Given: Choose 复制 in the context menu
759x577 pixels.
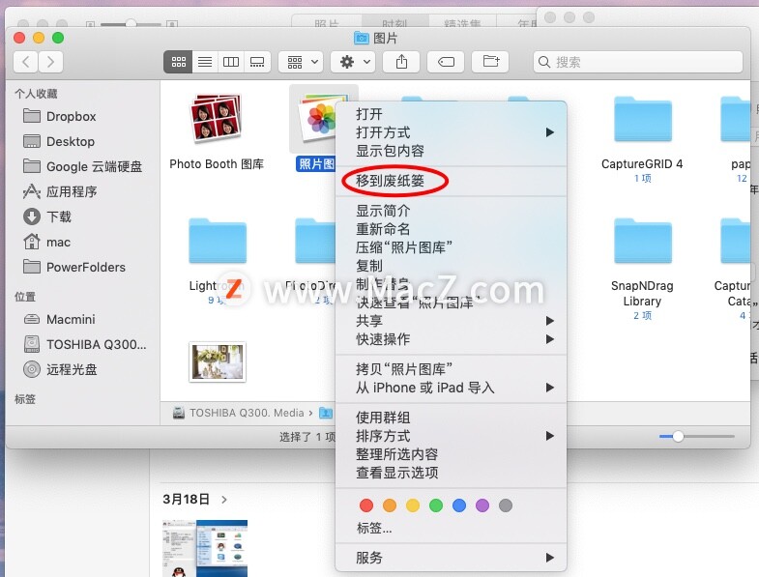Looking at the screenshot, I should coord(451,266).
